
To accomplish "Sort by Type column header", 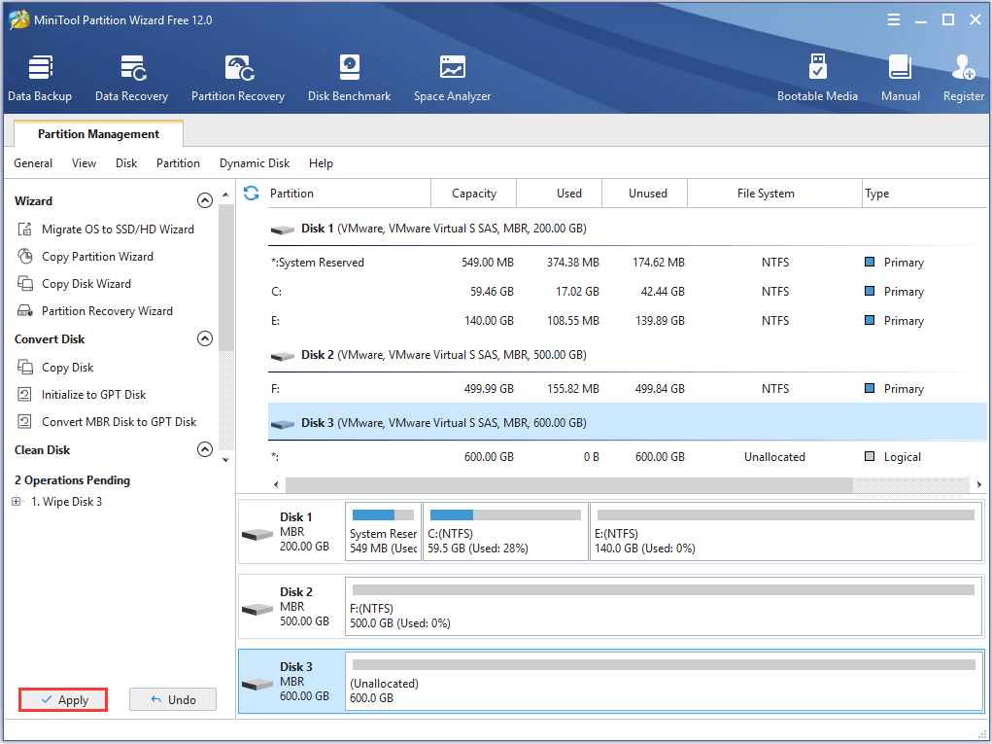I will 925,194.
